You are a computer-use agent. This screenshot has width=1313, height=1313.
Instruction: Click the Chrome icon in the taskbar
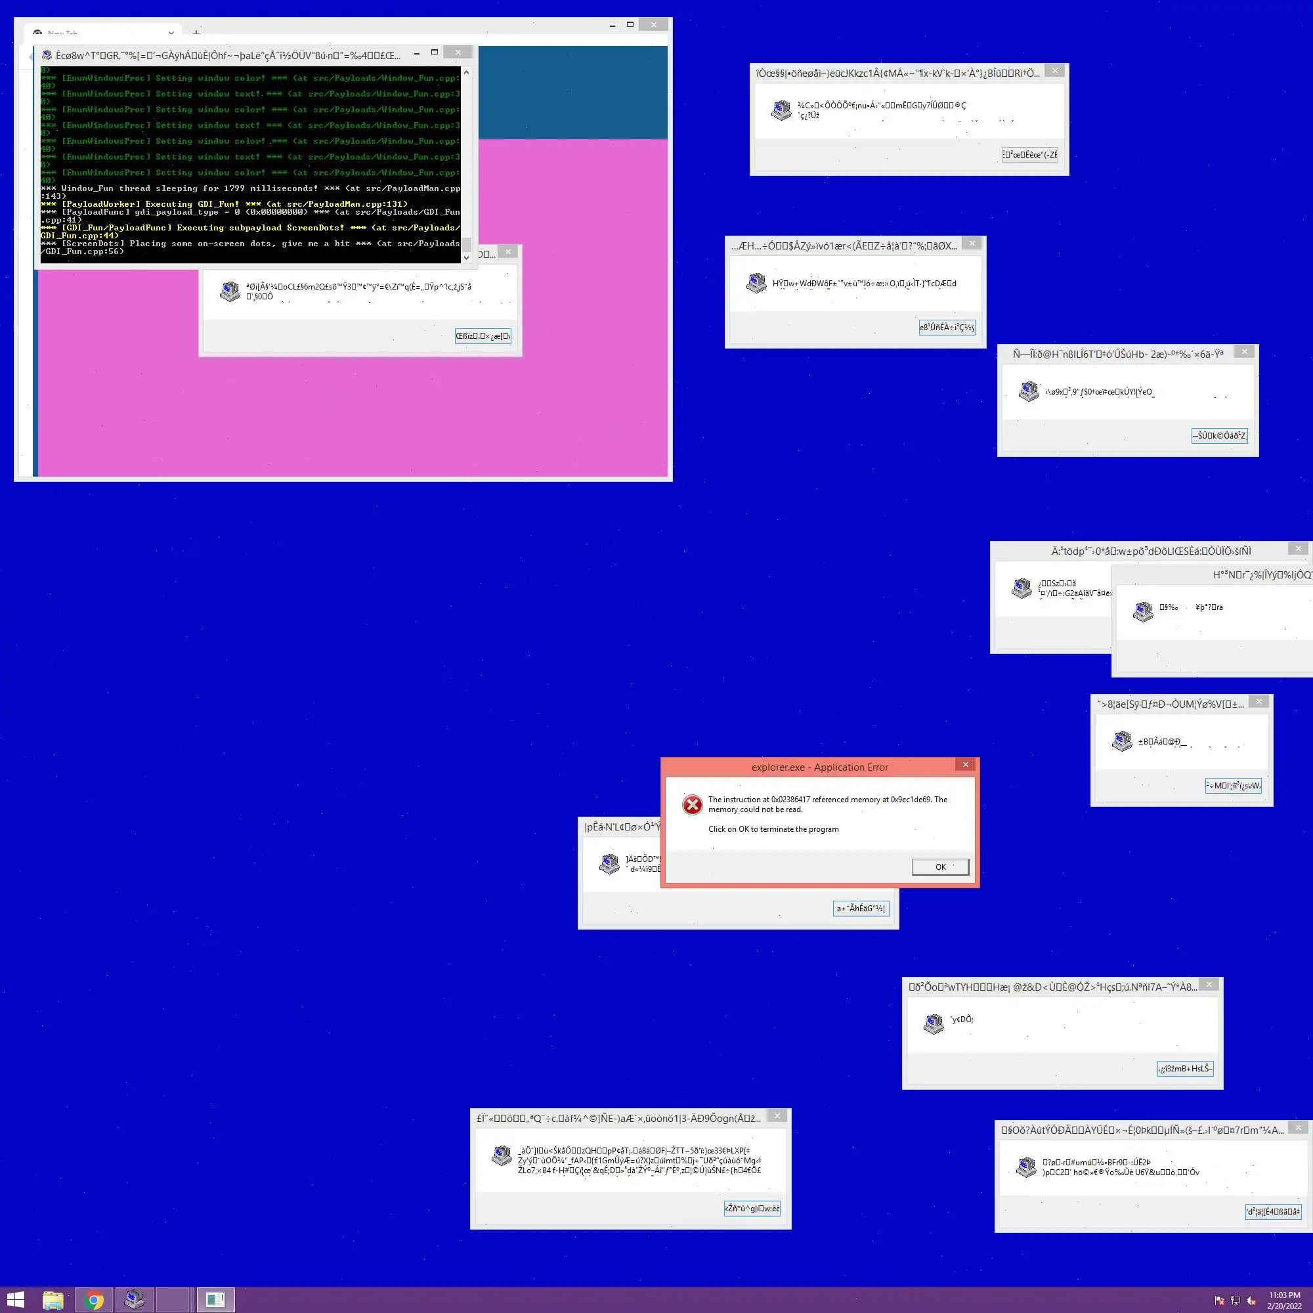[94, 1299]
